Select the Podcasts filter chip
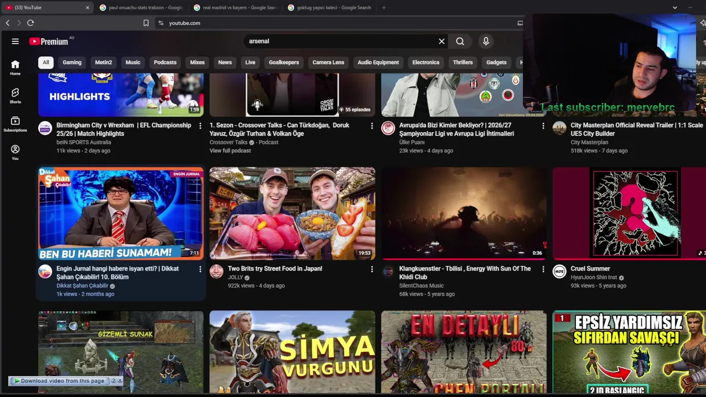Viewport: 706px width, 397px height. (165, 62)
